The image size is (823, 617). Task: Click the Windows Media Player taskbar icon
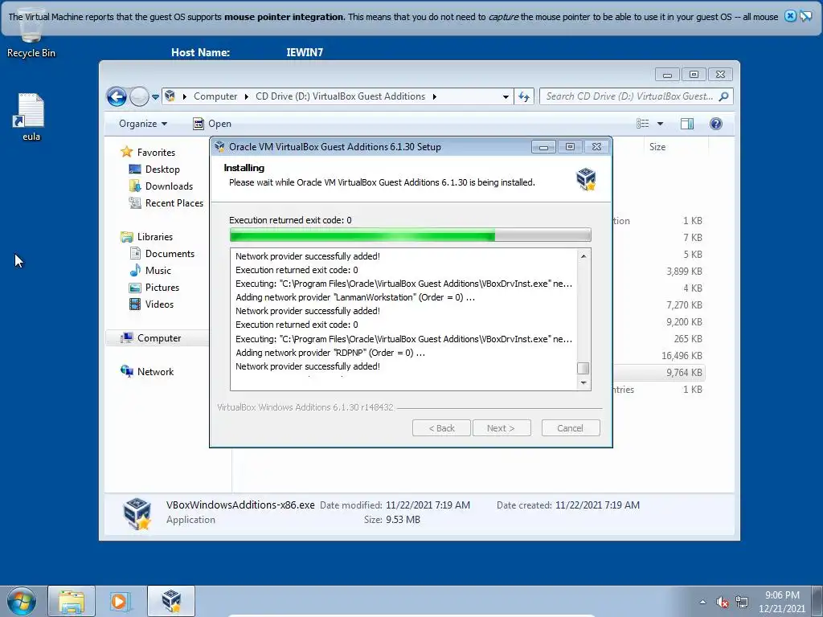121,601
